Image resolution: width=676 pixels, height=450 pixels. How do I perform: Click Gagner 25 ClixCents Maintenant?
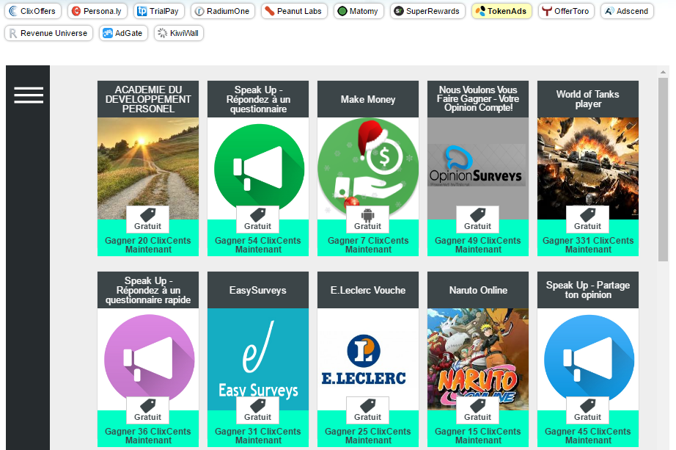pos(368,436)
